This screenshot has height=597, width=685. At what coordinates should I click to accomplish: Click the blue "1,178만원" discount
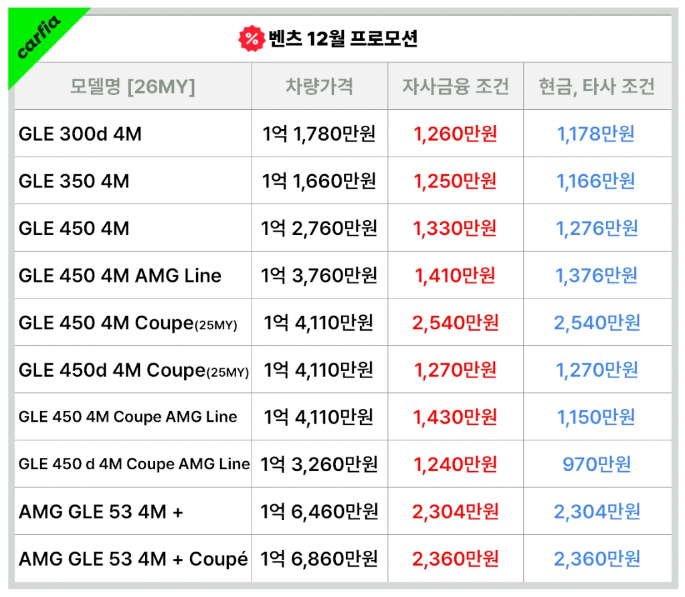tap(596, 134)
